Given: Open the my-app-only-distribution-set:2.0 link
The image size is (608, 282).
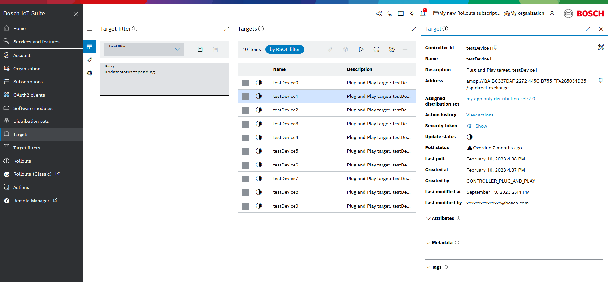Looking at the screenshot, I should 500,99.
